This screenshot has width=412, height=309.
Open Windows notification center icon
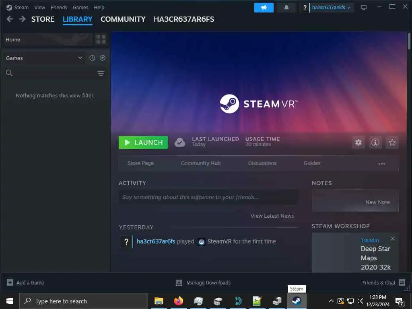tap(400, 302)
